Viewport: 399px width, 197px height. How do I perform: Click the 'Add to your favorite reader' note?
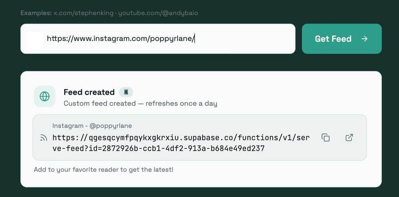pyautogui.click(x=103, y=169)
